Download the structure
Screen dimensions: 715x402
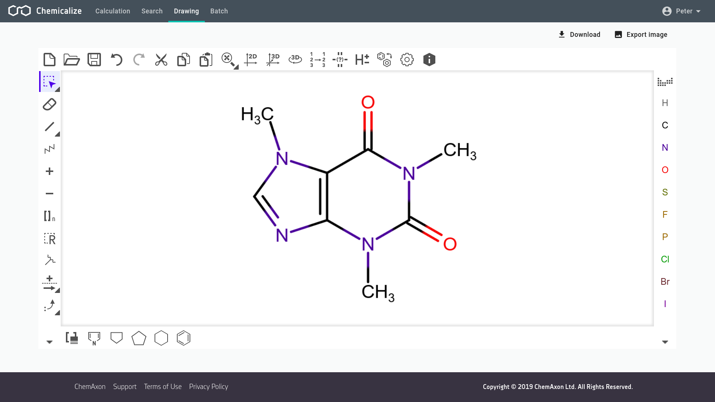click(579, 35)
